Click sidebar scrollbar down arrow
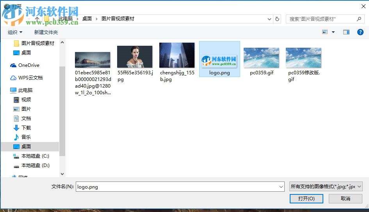 pyautogui.click(x=62, y=174)
